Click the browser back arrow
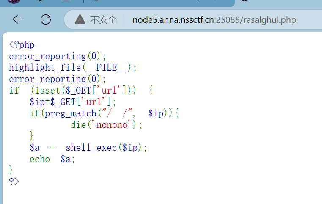 (x=18, y=19)
